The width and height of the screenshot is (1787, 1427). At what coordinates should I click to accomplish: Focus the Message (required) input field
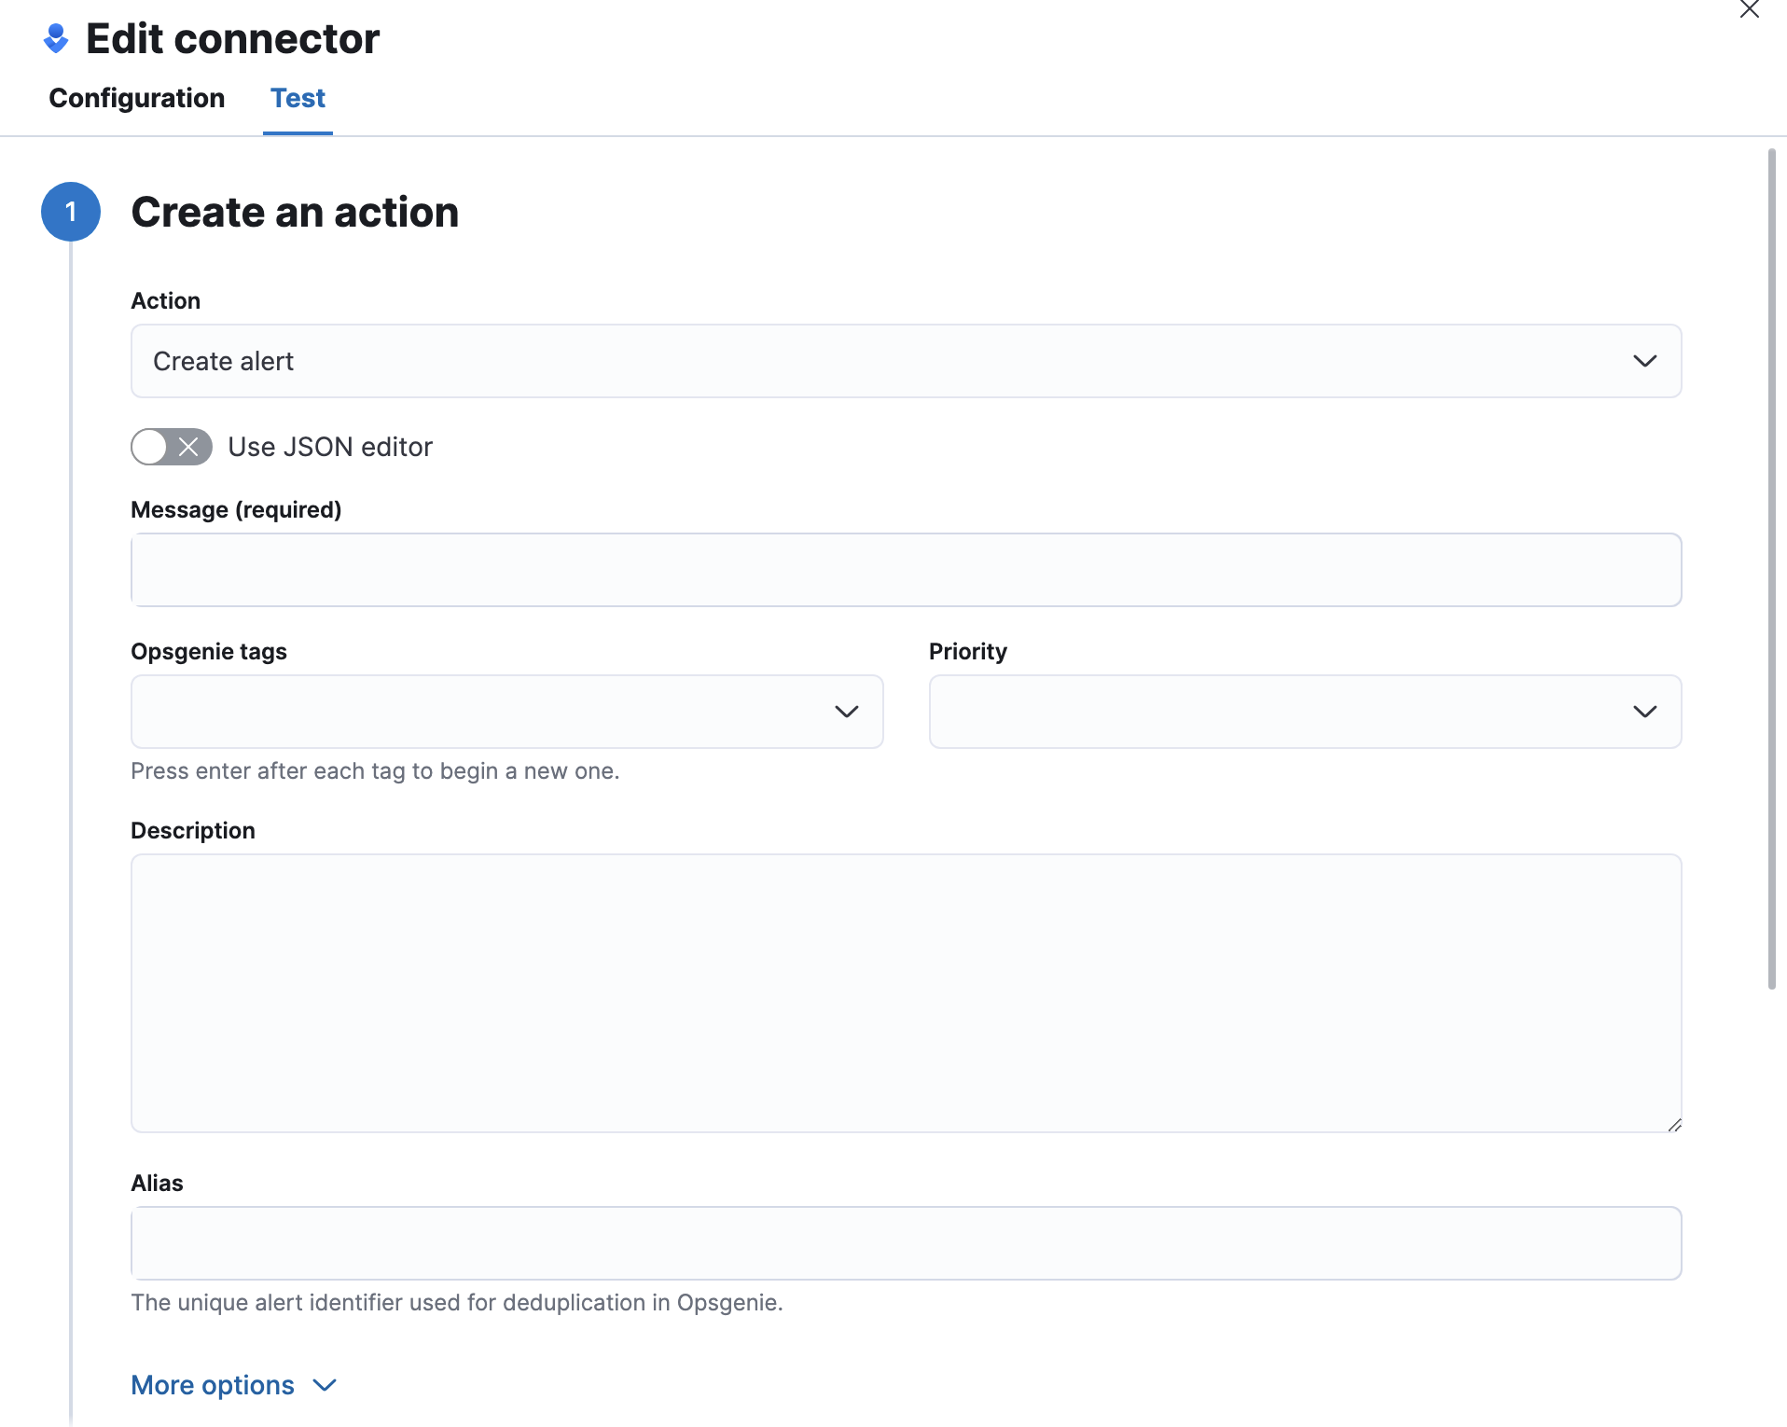tap(905, 570)
